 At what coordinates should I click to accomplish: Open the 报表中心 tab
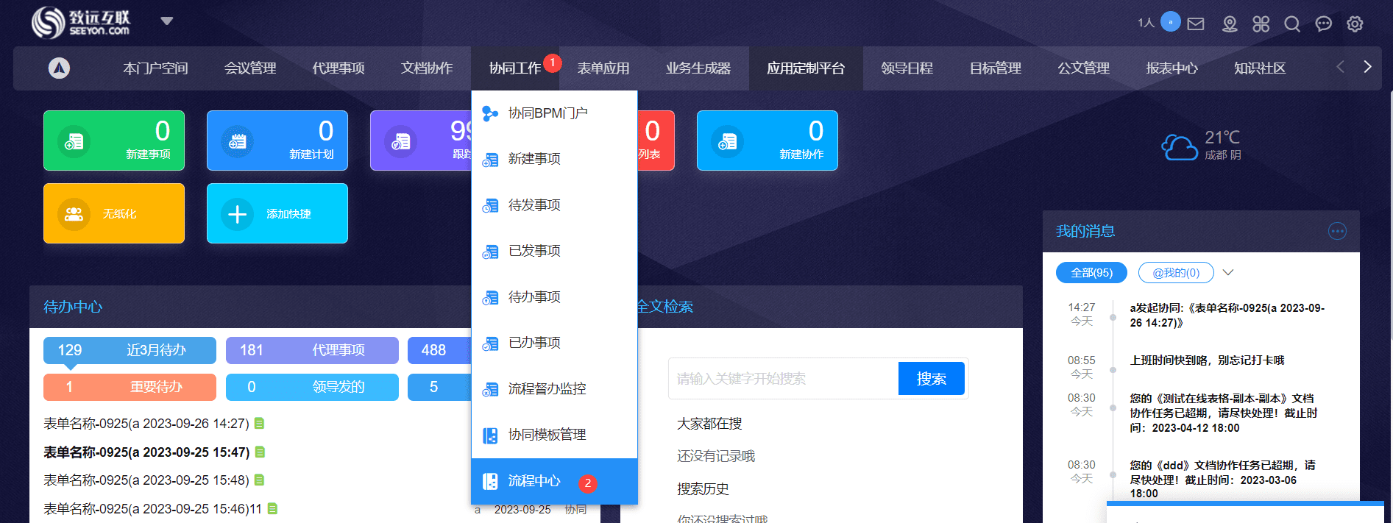[x=1172, y=68]
